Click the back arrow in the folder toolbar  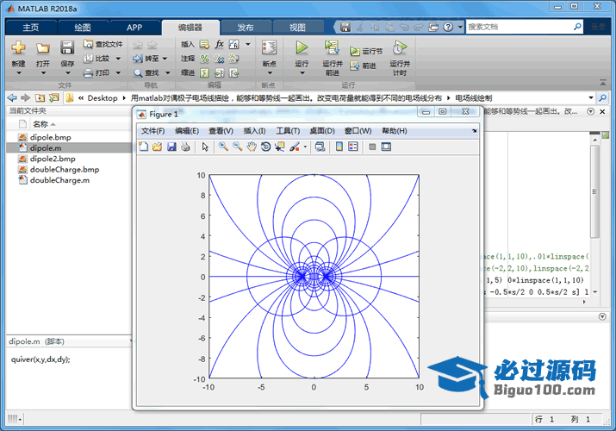coord(12,97)
